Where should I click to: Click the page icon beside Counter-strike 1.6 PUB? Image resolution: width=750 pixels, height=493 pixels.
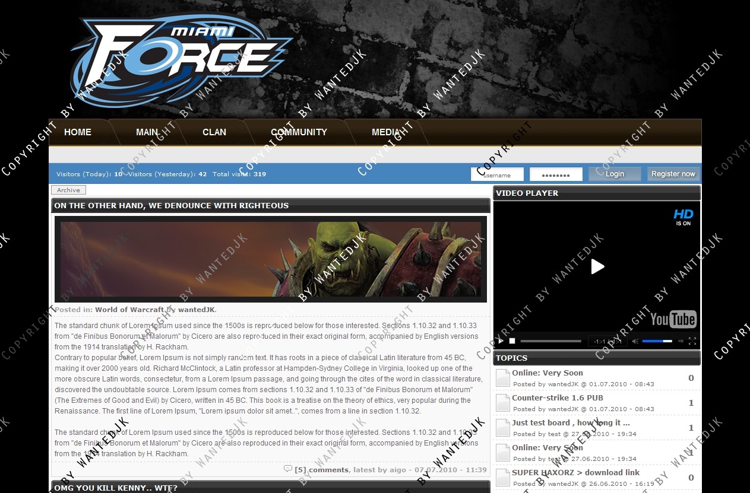(x=502, y=403)
